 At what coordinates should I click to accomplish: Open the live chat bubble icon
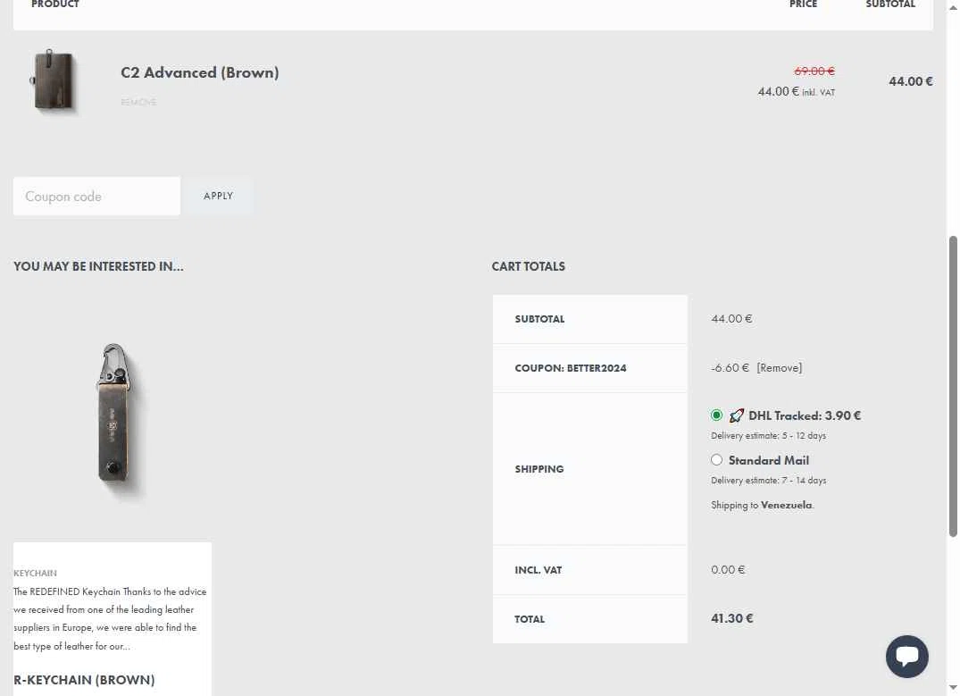[x=906, y=656]
